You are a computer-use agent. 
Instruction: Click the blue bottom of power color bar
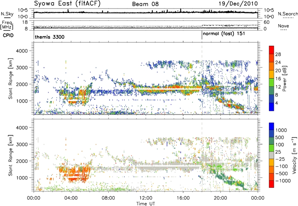click(x=272, y=107)
